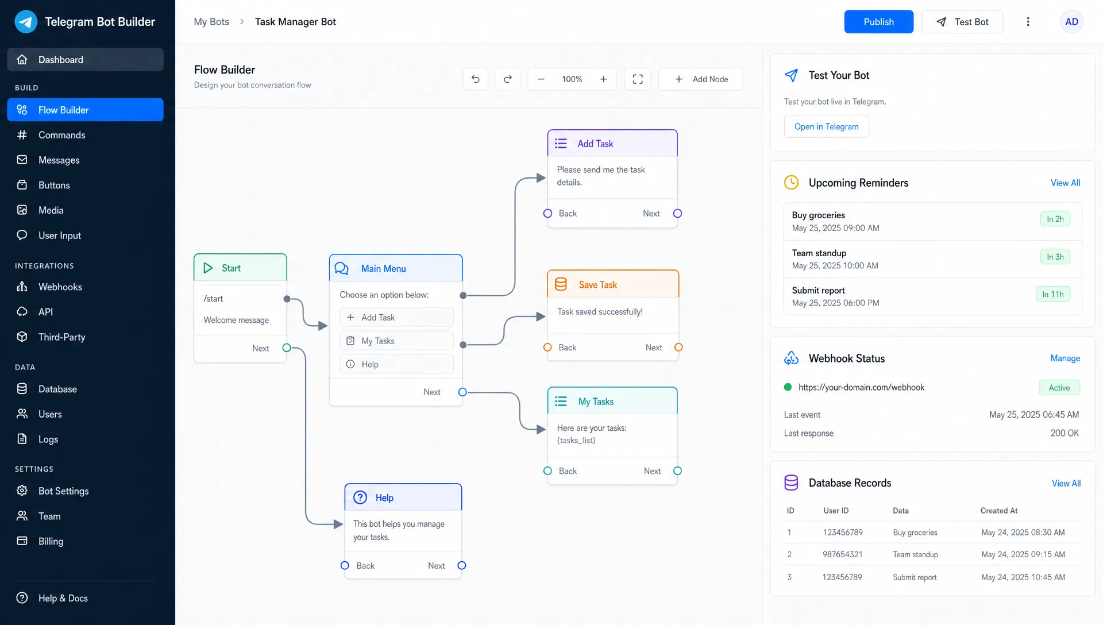Click the My Tasks node list icon
This screenshot has width=1103, height=625.
561,401
